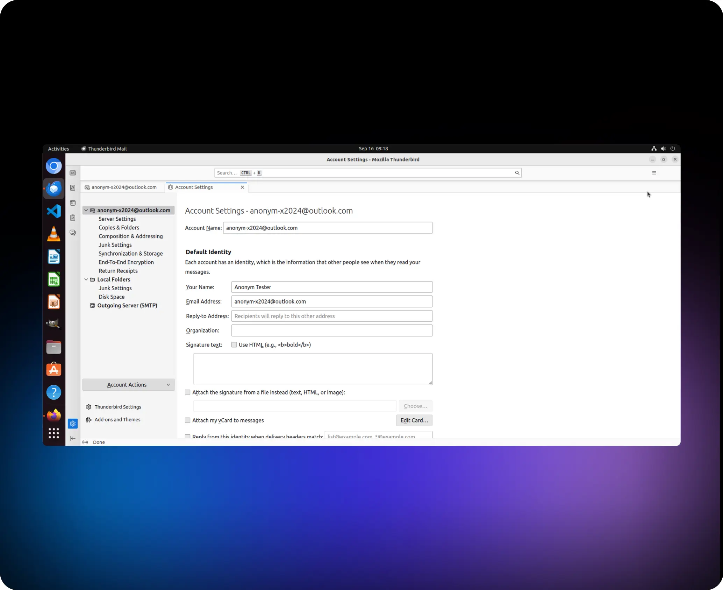723x590 pixels.
Task: Click the Edit Card button
Action: 414,420
